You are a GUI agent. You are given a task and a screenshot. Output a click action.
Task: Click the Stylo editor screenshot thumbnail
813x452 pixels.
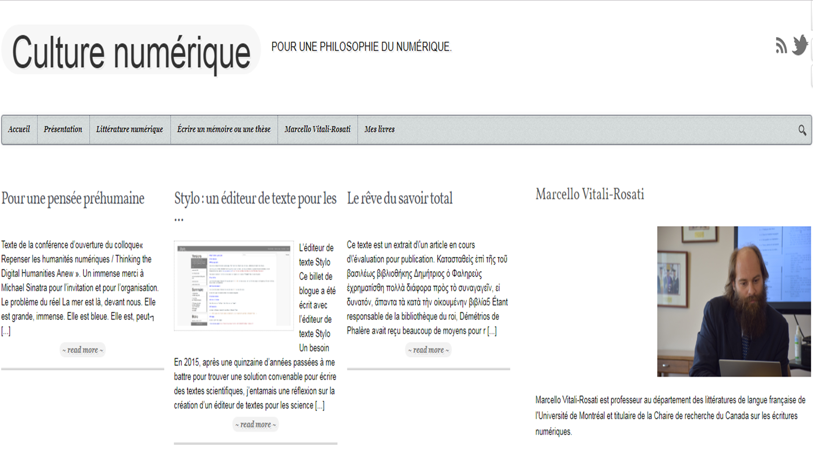pyautogui.click(x=234, y=286)
